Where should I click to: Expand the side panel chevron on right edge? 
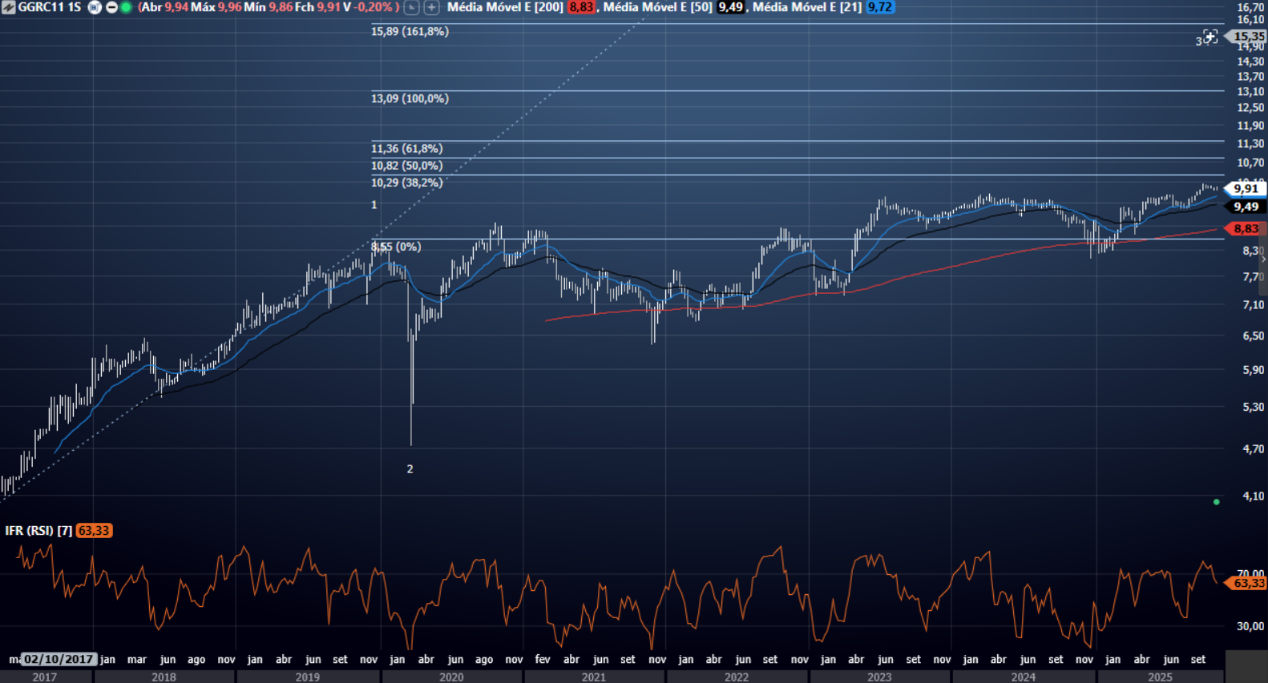(x=1263, y=259)
